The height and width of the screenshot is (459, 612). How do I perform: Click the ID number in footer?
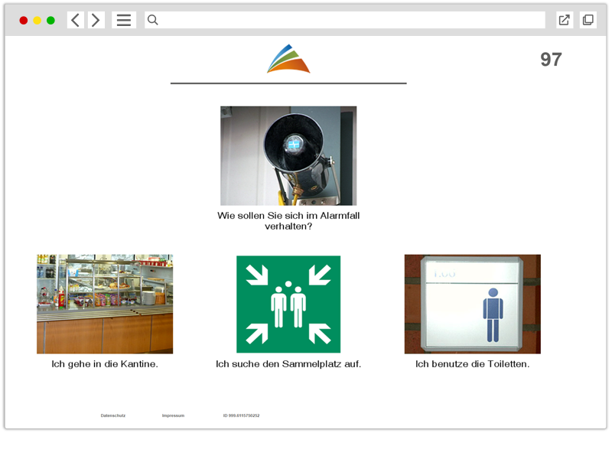click(241, 415)
